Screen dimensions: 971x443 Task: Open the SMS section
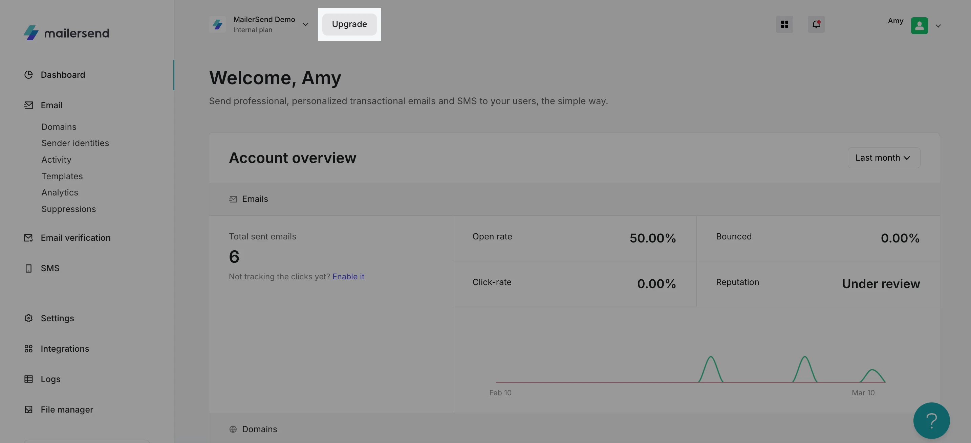point(50,268)
